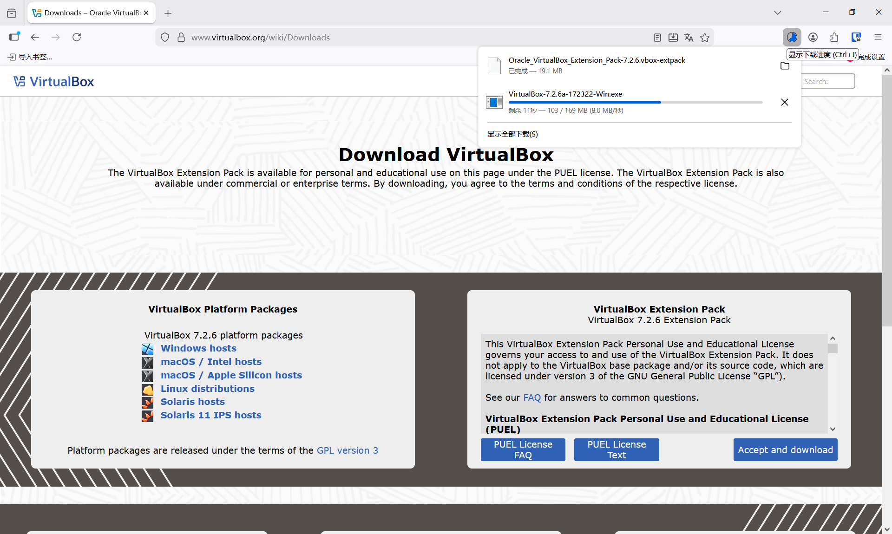Open PUEL License FAQ button
The height and width of the screenshot is (534, 892).
point(523,449)
